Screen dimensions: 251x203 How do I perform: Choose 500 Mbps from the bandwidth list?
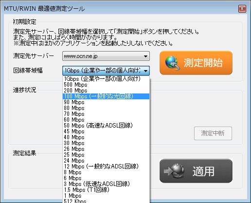[x=106, y=85]
